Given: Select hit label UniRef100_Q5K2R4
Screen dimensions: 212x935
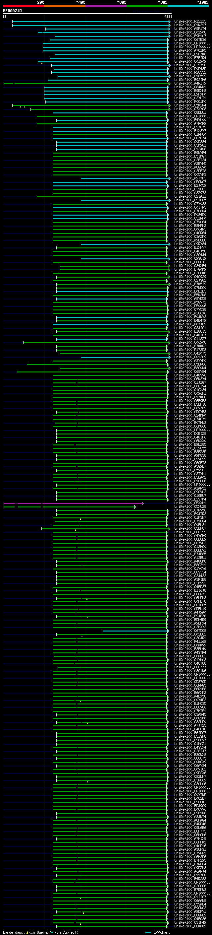Looking at the screenshot, I should (x=190, y=105).
